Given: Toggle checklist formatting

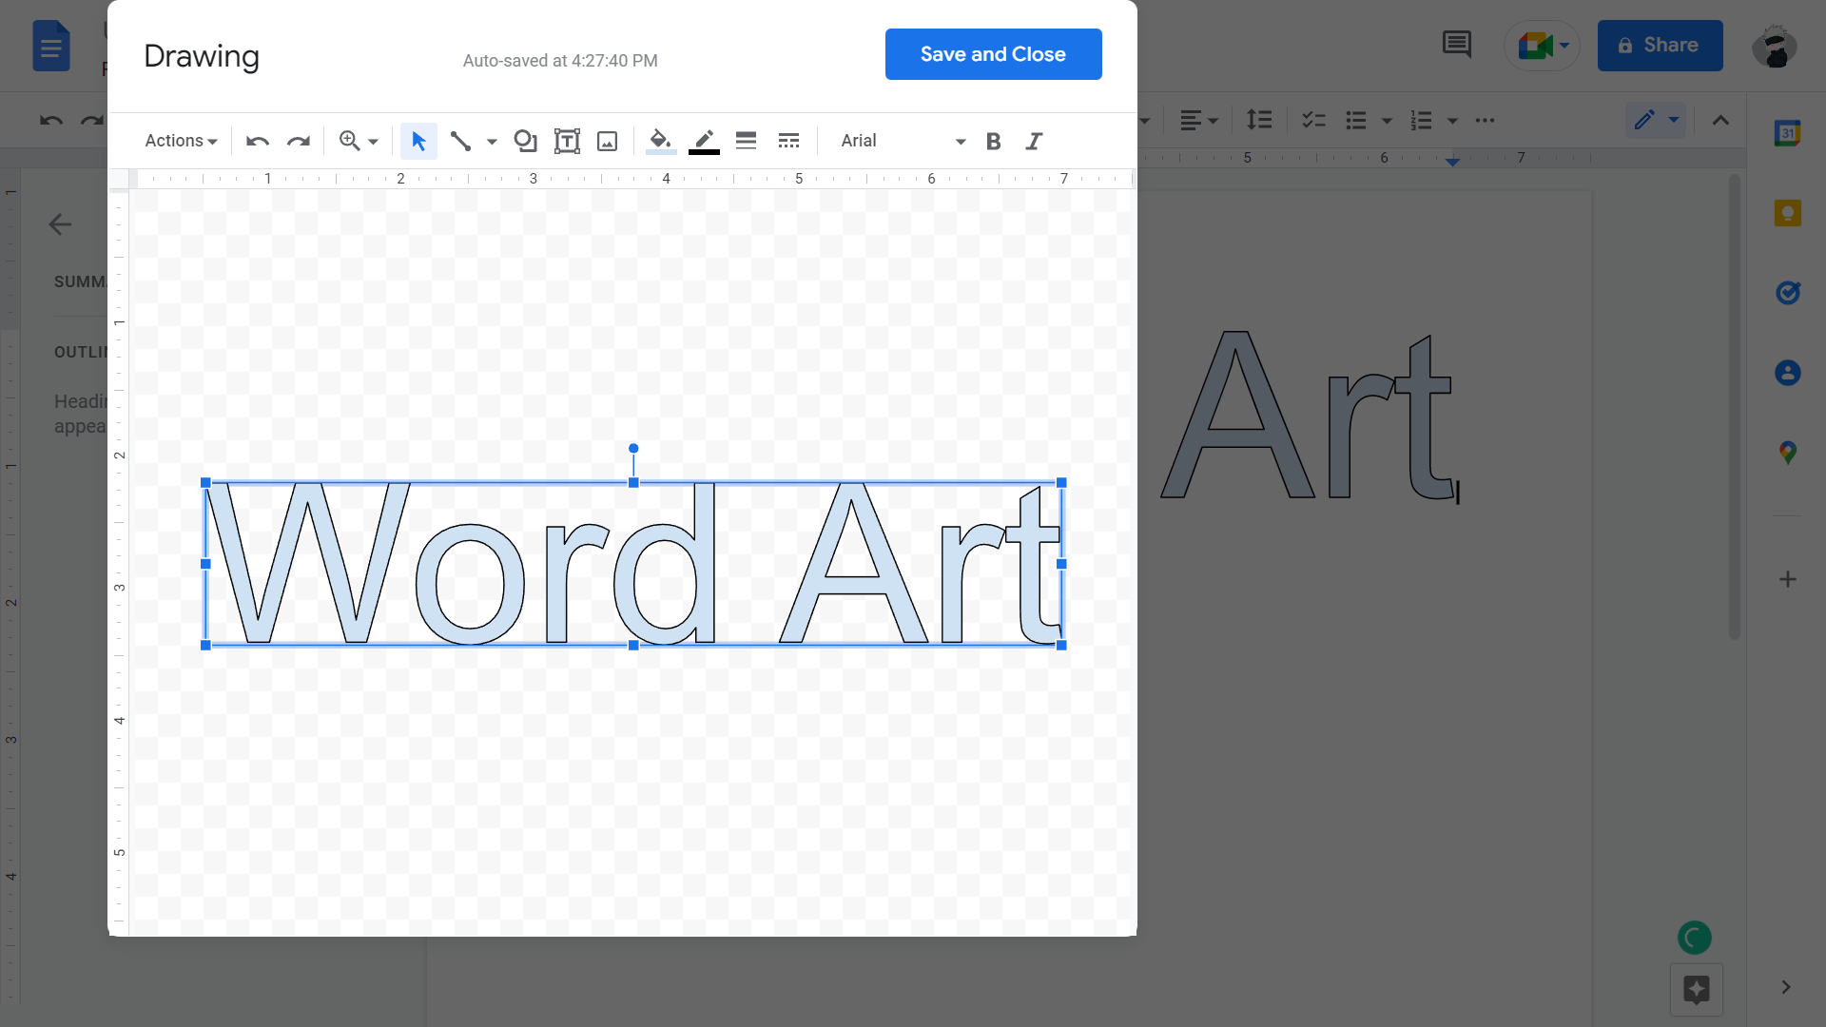Looking at the screenshot, I should [x=1313, y=120].
